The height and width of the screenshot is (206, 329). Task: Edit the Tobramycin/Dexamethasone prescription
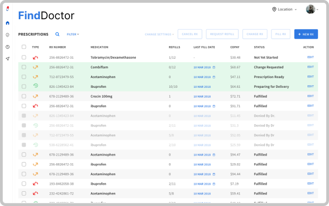coord(310,57)
